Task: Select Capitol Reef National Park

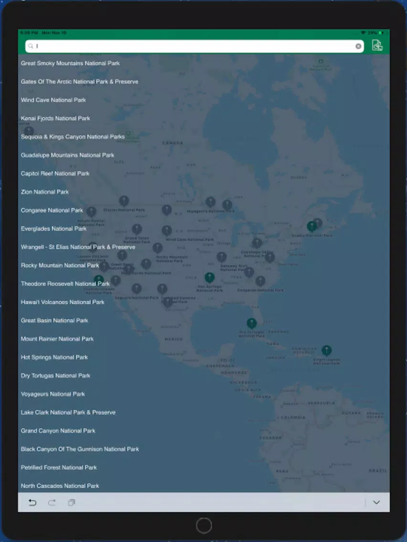Action: click(x=55, y=174)
